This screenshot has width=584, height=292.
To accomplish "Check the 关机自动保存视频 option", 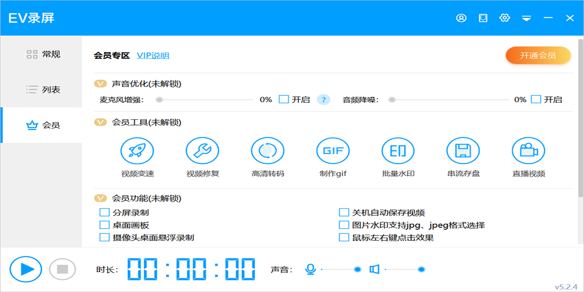I will (x=344, y=212).
